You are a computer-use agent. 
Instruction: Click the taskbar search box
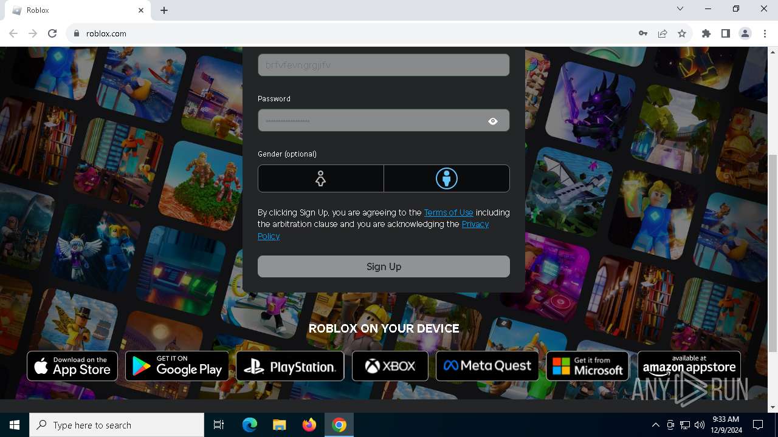(x=117, y=425)
